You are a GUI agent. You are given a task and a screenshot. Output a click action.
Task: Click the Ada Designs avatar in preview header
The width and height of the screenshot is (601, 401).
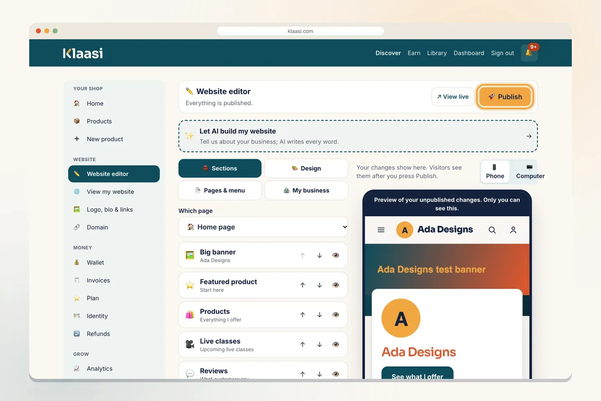[x=404, y=230]
